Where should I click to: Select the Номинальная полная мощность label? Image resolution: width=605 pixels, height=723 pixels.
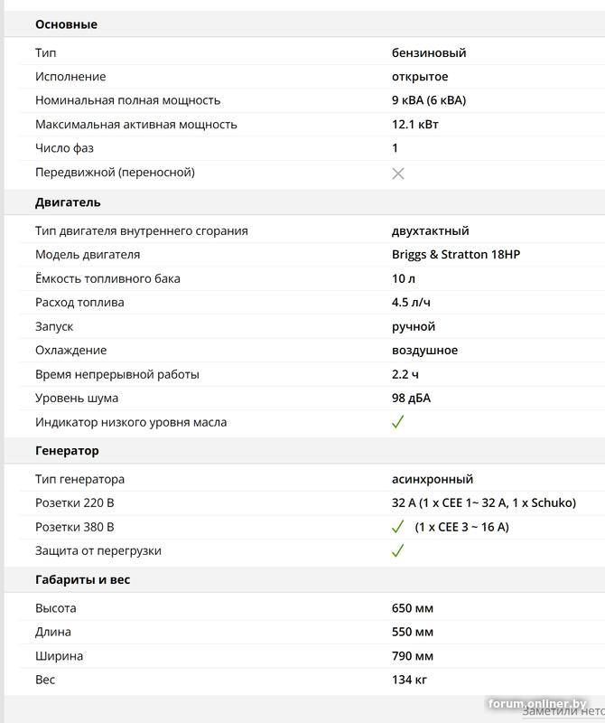[127, 100]
